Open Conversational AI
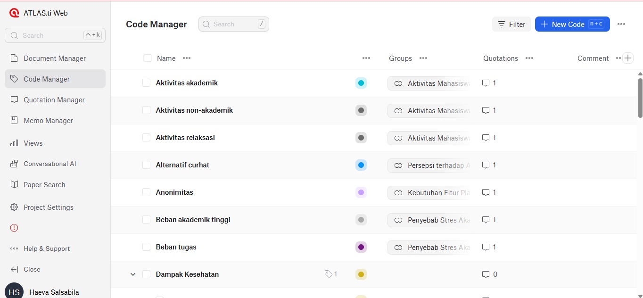Screen dimensions: 643x298 tap(55, 164)
